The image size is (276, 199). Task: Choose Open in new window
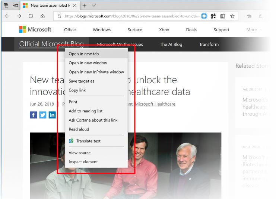pyautogui.click(x=96, y=63)
